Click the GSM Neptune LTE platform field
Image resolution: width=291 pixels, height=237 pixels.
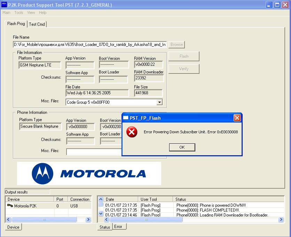coord(40,65)
